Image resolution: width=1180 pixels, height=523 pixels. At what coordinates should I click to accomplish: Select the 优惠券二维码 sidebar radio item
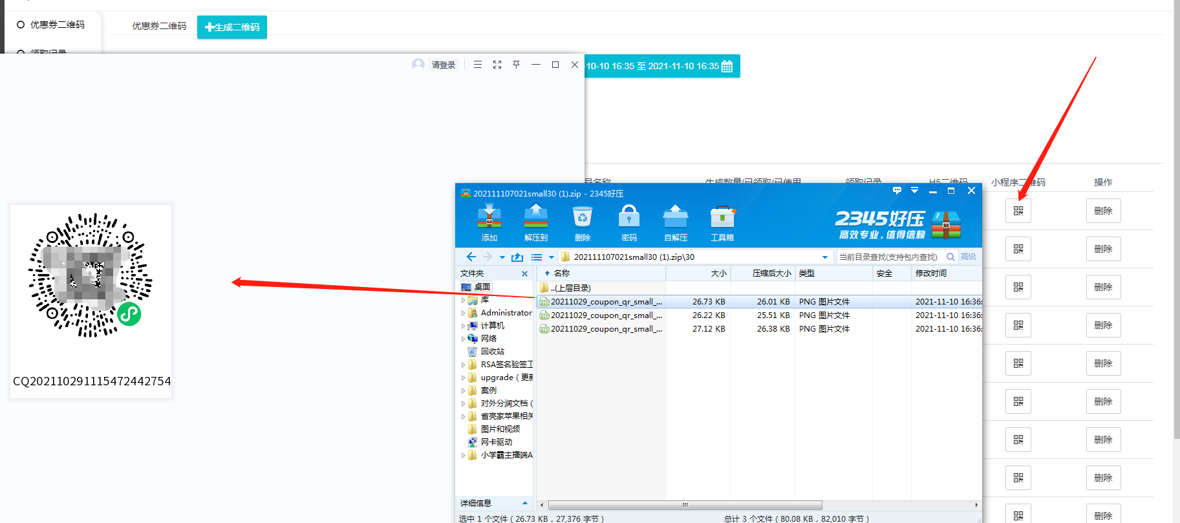21,25
